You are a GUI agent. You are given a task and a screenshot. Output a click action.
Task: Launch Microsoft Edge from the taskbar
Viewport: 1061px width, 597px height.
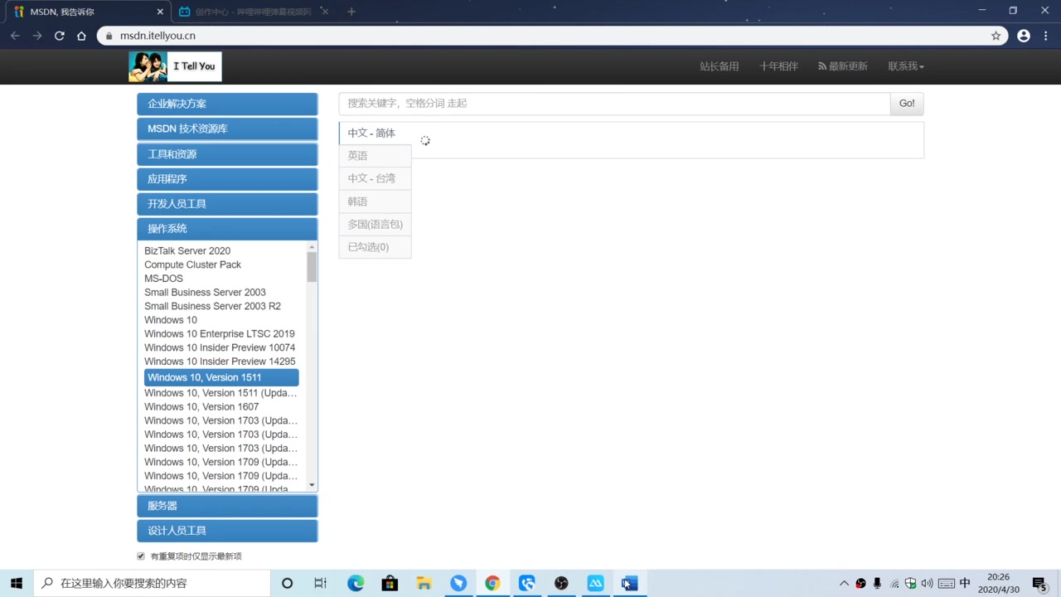[356, 583]
